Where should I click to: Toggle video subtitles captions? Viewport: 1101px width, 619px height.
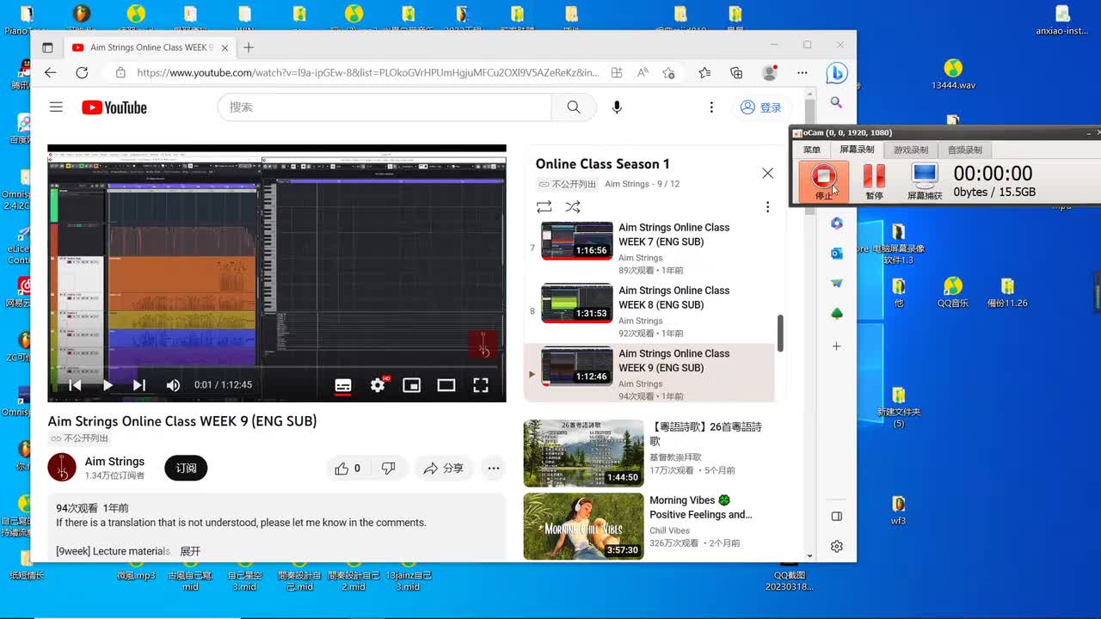point(343,385)
